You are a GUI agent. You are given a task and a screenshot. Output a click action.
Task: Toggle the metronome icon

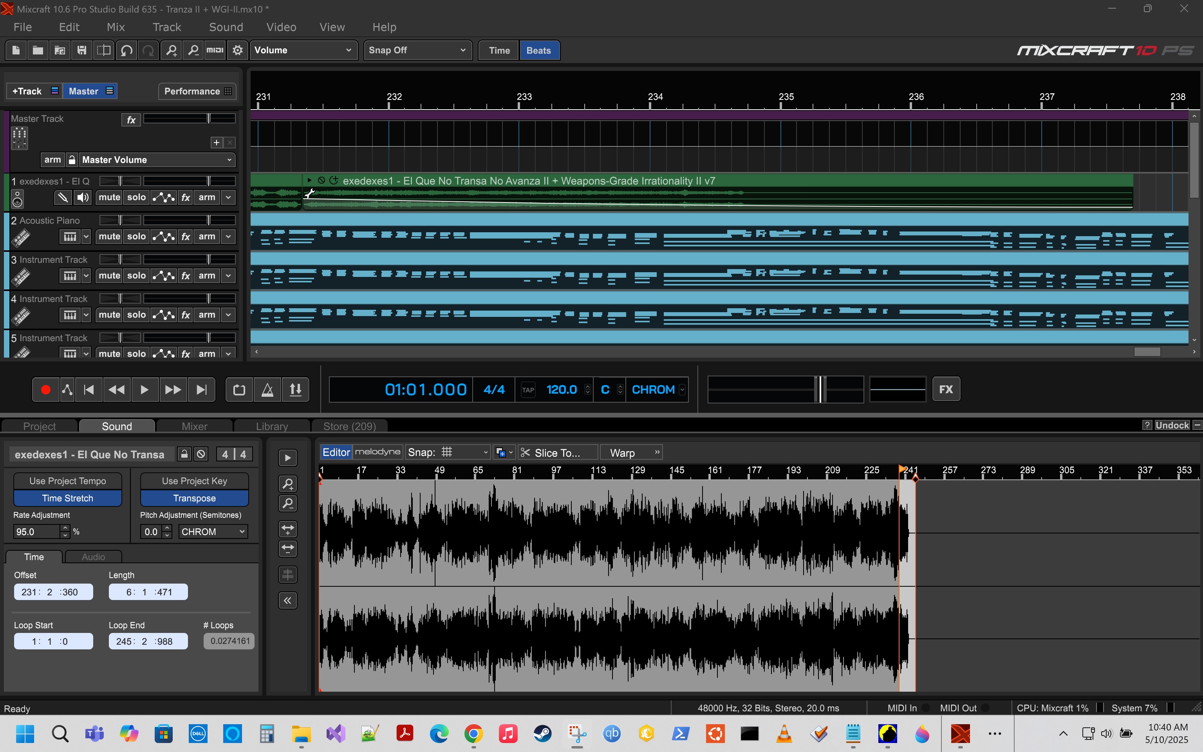[267, 389]
